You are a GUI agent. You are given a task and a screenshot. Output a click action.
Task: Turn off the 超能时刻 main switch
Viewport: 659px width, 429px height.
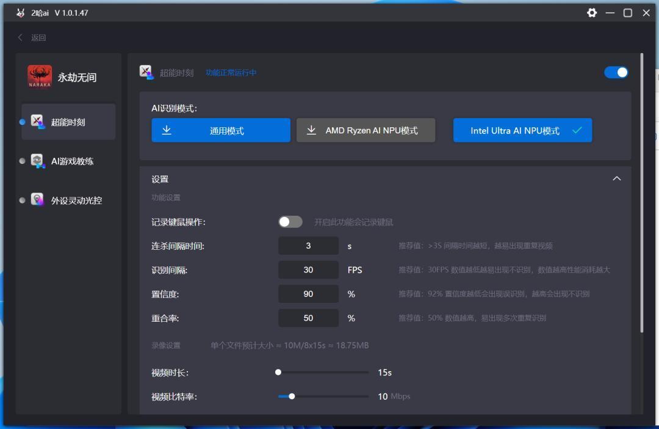(616, 72)
